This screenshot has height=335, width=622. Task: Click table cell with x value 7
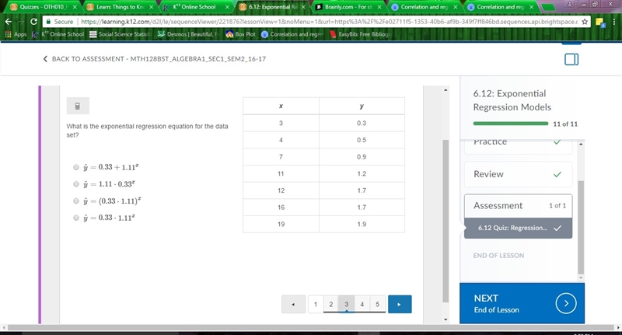point(281,157)
